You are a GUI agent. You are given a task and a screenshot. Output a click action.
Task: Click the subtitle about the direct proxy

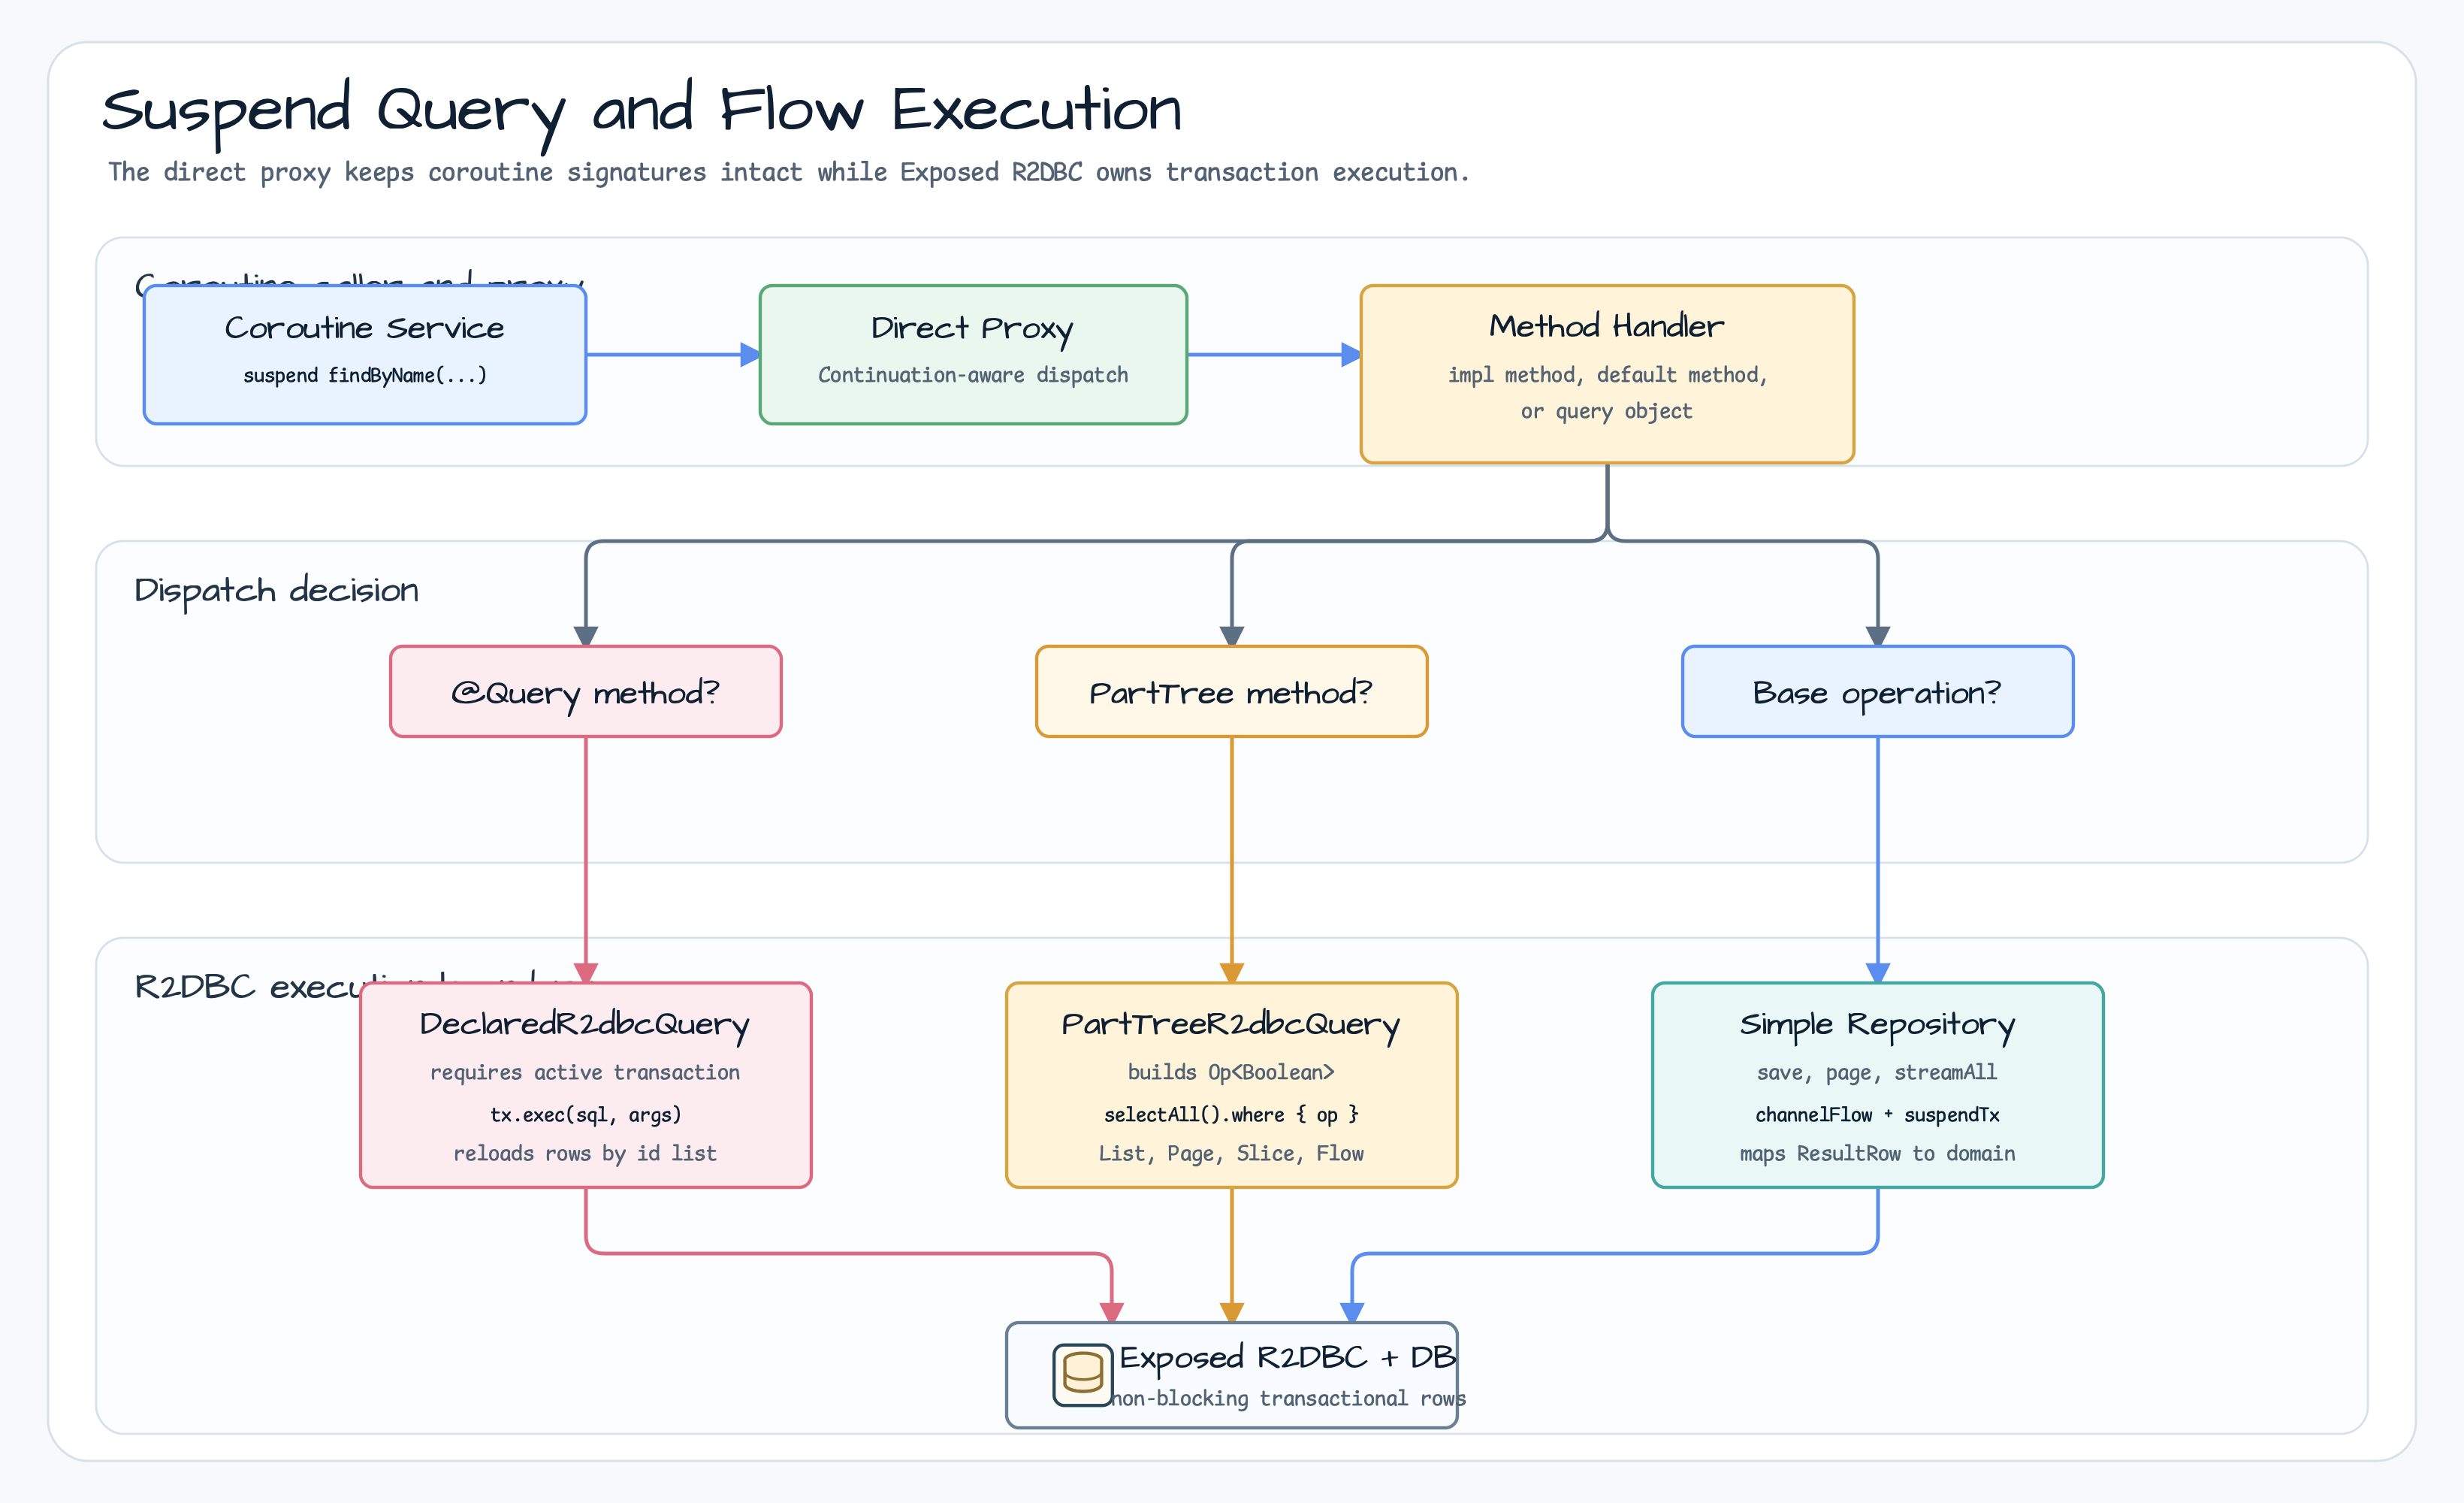789,173
